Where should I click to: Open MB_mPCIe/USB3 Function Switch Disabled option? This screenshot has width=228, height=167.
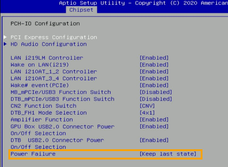coord(156,92)
